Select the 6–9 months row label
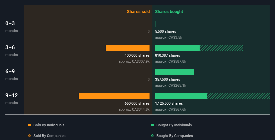The height and width of the screenshot is (140, 275). [12, 75]
